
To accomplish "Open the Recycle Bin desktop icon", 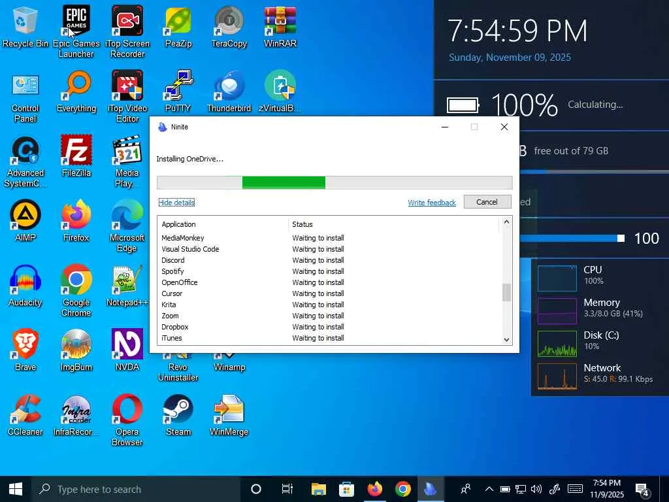I will [x=25, y=26].
